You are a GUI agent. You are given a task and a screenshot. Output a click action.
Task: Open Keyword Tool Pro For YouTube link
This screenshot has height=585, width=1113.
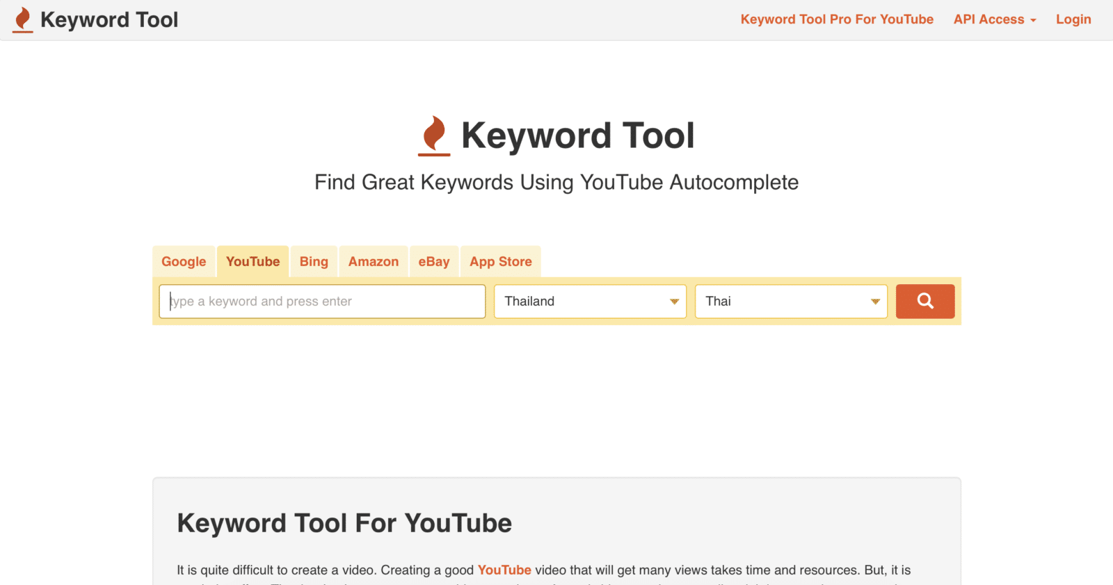837,19
